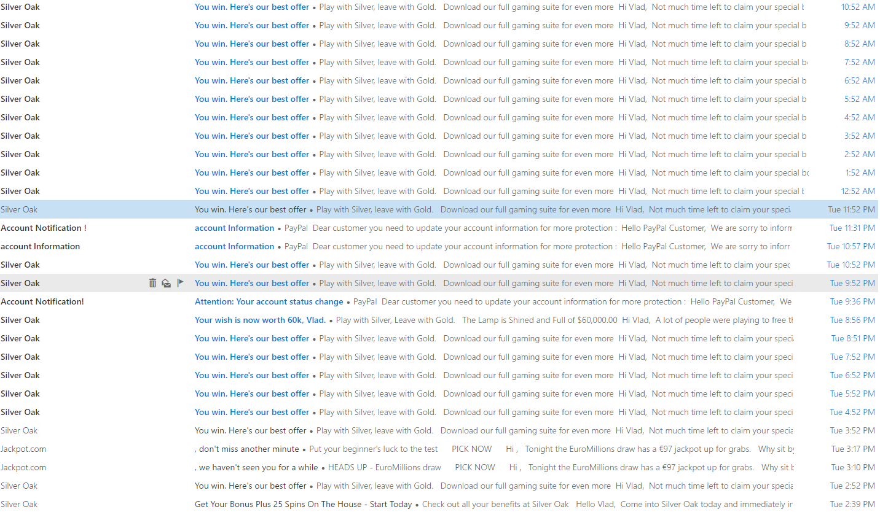The height and width of the screenshot is (512, 880).
Task: Flag the Silver Oak email from Tue 9:52 PM
Action: pyautogui.click(x=180, y=283)
